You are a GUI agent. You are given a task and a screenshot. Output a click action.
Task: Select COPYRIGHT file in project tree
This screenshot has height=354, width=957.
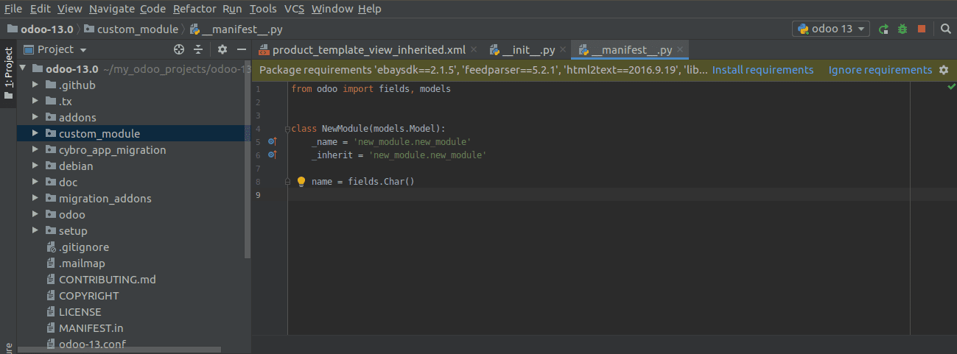tap(82, 295)
